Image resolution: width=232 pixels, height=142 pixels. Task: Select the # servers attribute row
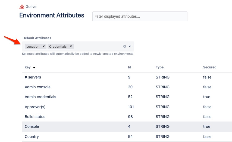click(x=33, y=77)
